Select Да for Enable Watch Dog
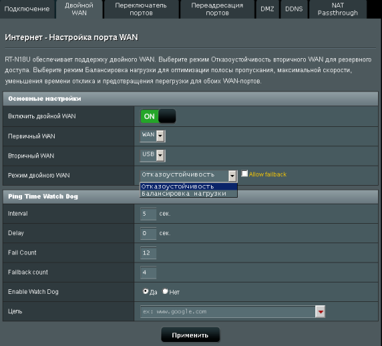This screenshot has width=382, height=346. [146, 291]
